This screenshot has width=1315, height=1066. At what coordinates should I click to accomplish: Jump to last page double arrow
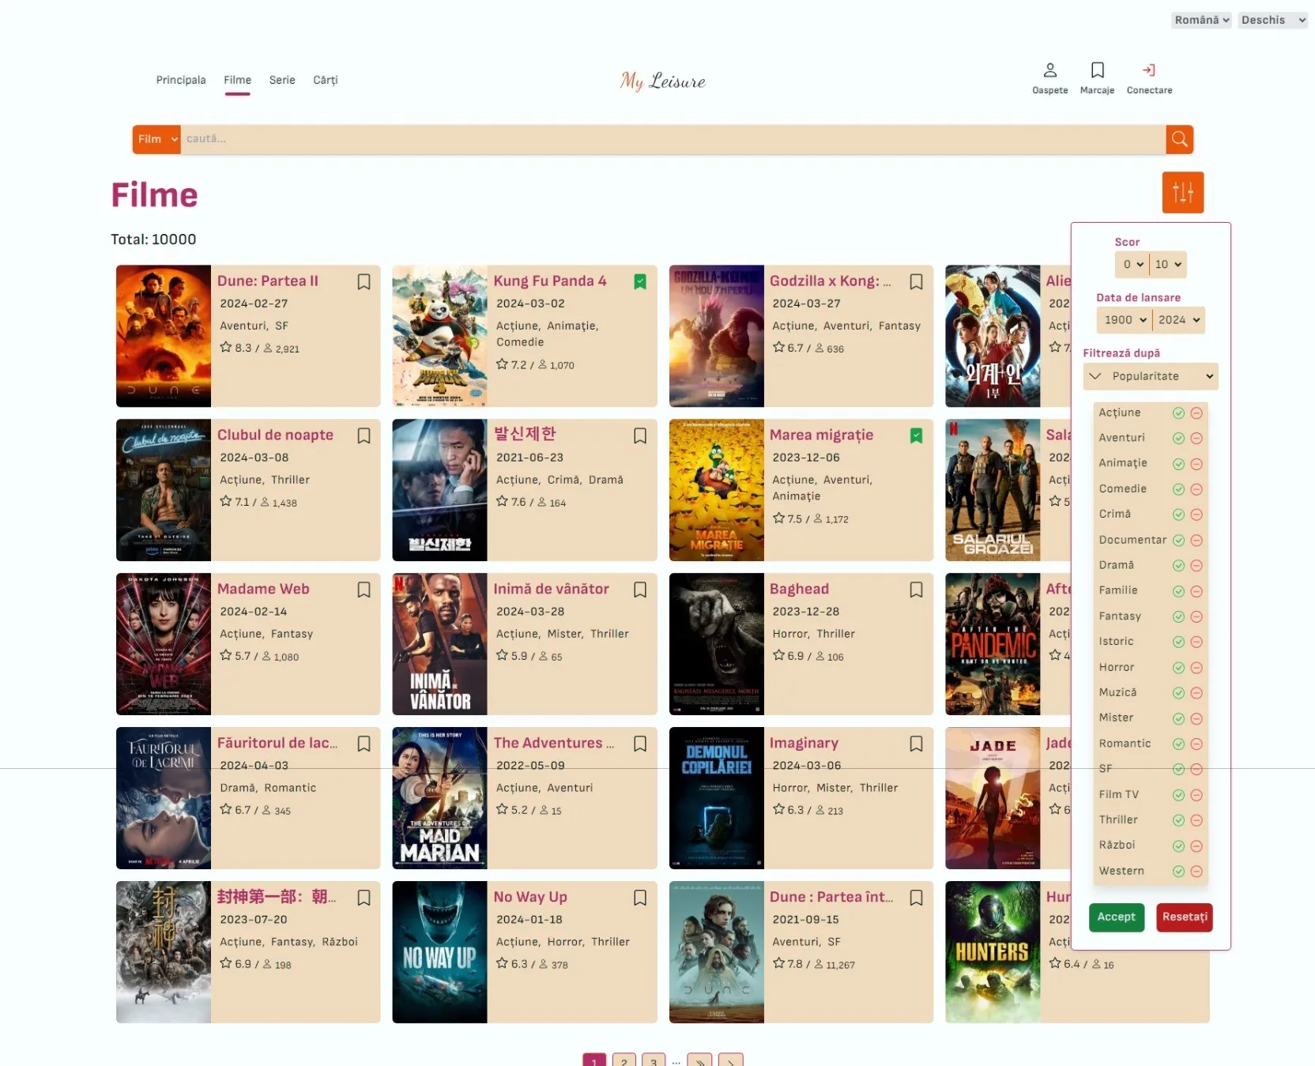click(x=699, y=1060)
